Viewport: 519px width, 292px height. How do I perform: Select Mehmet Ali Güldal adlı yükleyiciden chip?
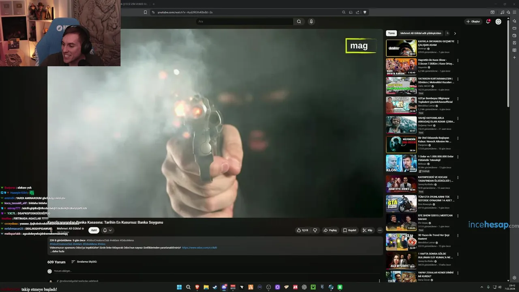[420, 33]
